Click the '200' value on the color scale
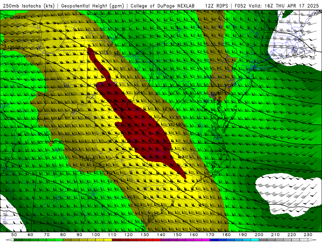 pos(259,235)
